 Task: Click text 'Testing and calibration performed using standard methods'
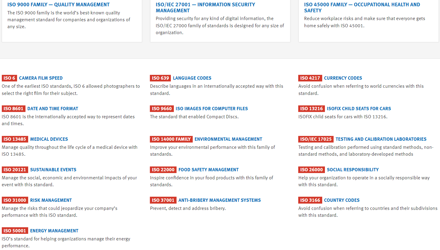pos(360,147)
